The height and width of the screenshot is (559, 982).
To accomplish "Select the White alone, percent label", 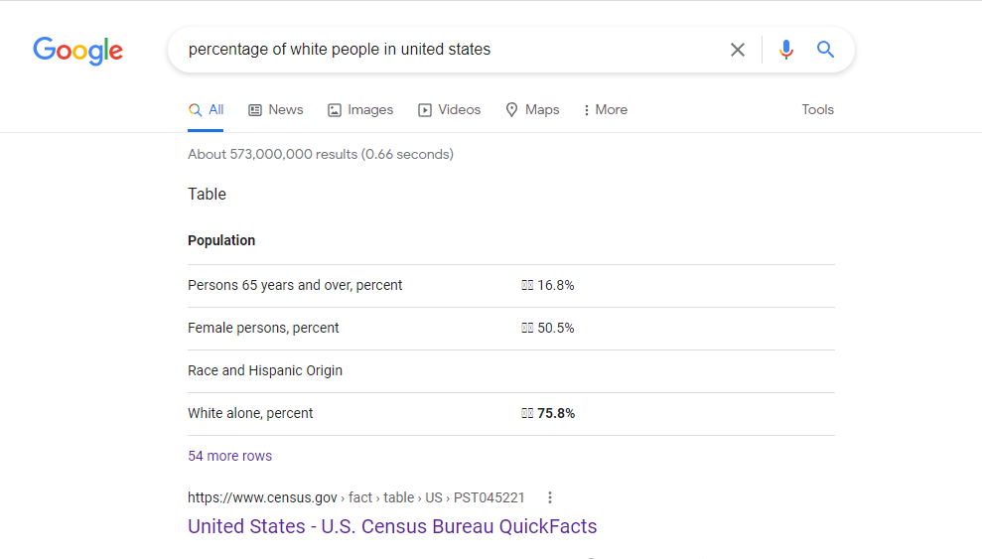I will [250, 413].
